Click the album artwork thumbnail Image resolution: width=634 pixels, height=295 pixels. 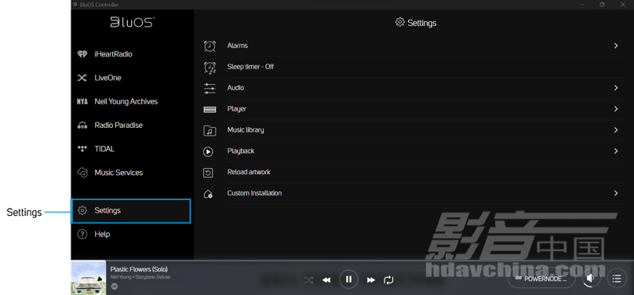(89, 278)
